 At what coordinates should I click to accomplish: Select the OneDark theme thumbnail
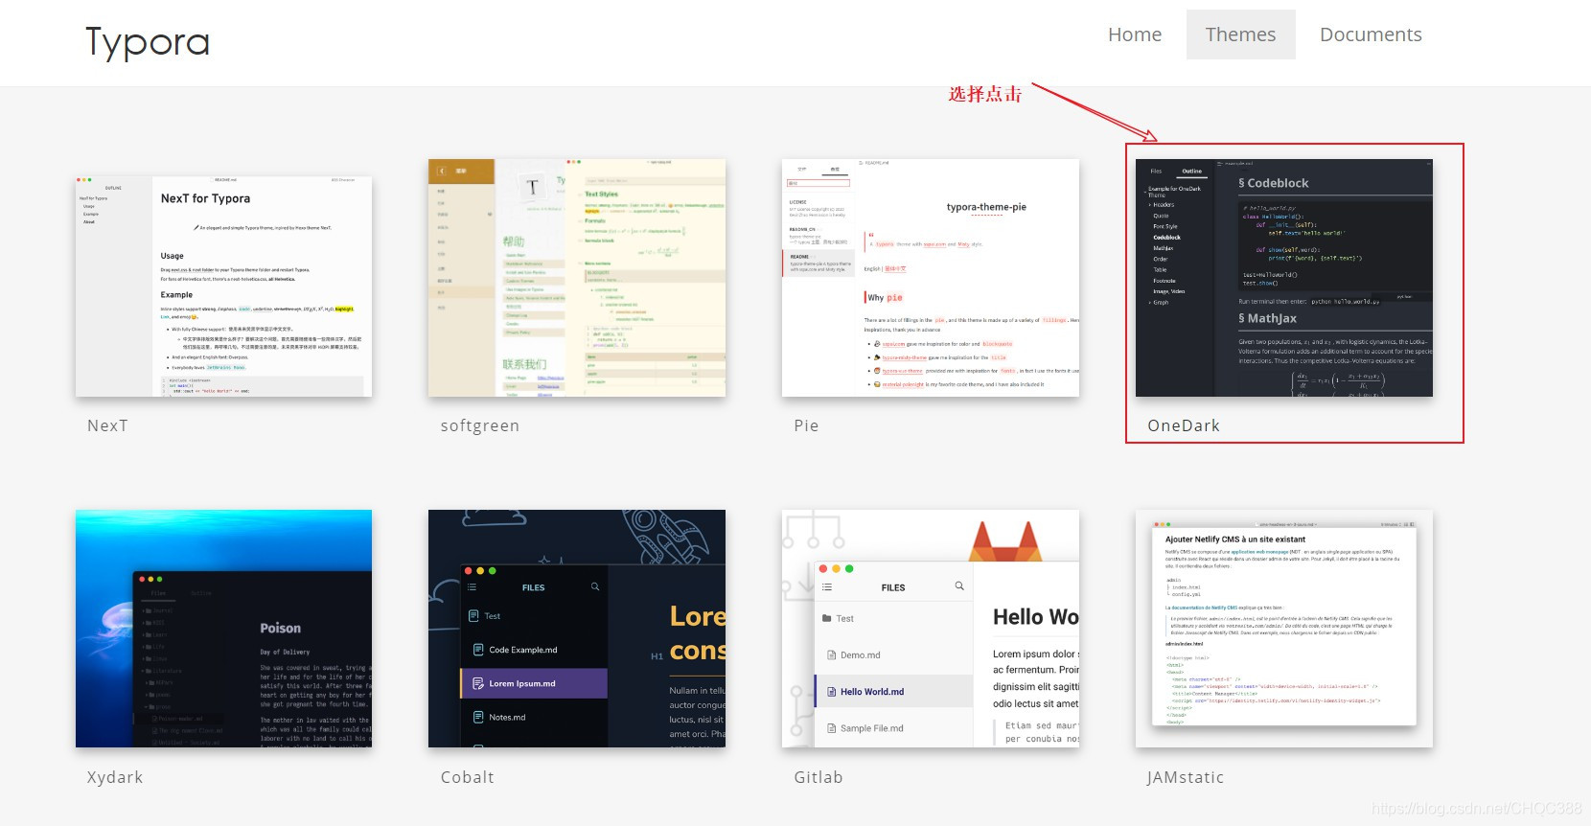tap(1284, 278)
